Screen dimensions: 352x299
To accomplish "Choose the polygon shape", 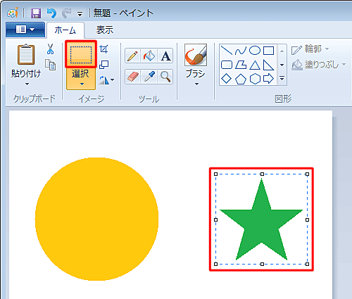I will 241,65.
